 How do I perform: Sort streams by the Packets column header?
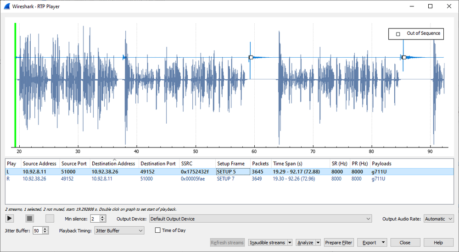coord(260,164)
